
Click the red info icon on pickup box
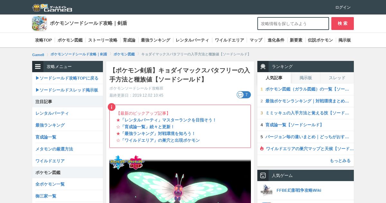tap(112, 107)
